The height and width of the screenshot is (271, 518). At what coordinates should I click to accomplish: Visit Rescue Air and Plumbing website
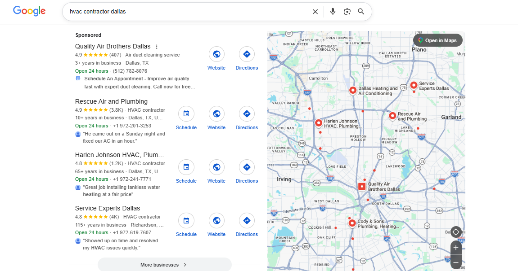click(216, 118)
